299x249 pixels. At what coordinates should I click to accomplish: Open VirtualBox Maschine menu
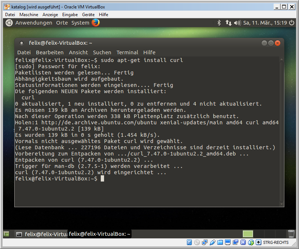tap(29, 15)
